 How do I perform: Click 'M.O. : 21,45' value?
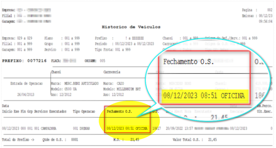pyautogui.click(x=126, y=140)
